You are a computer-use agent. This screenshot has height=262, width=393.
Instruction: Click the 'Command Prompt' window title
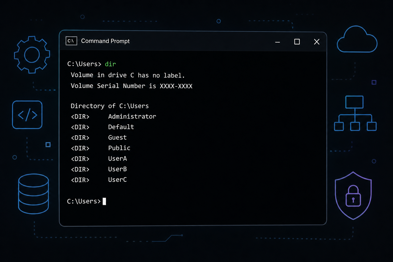click(x=105, y=41)
